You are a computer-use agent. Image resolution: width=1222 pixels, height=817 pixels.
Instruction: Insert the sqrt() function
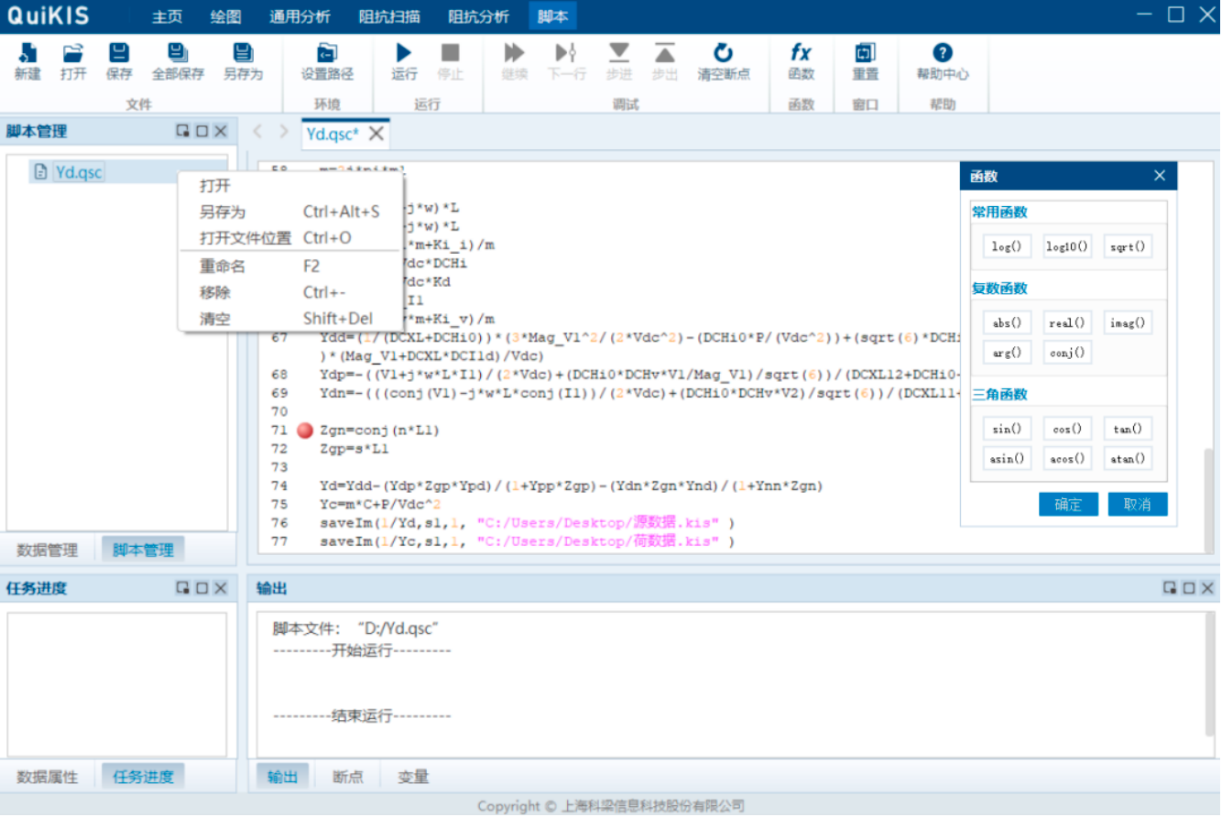point(1128,246)
